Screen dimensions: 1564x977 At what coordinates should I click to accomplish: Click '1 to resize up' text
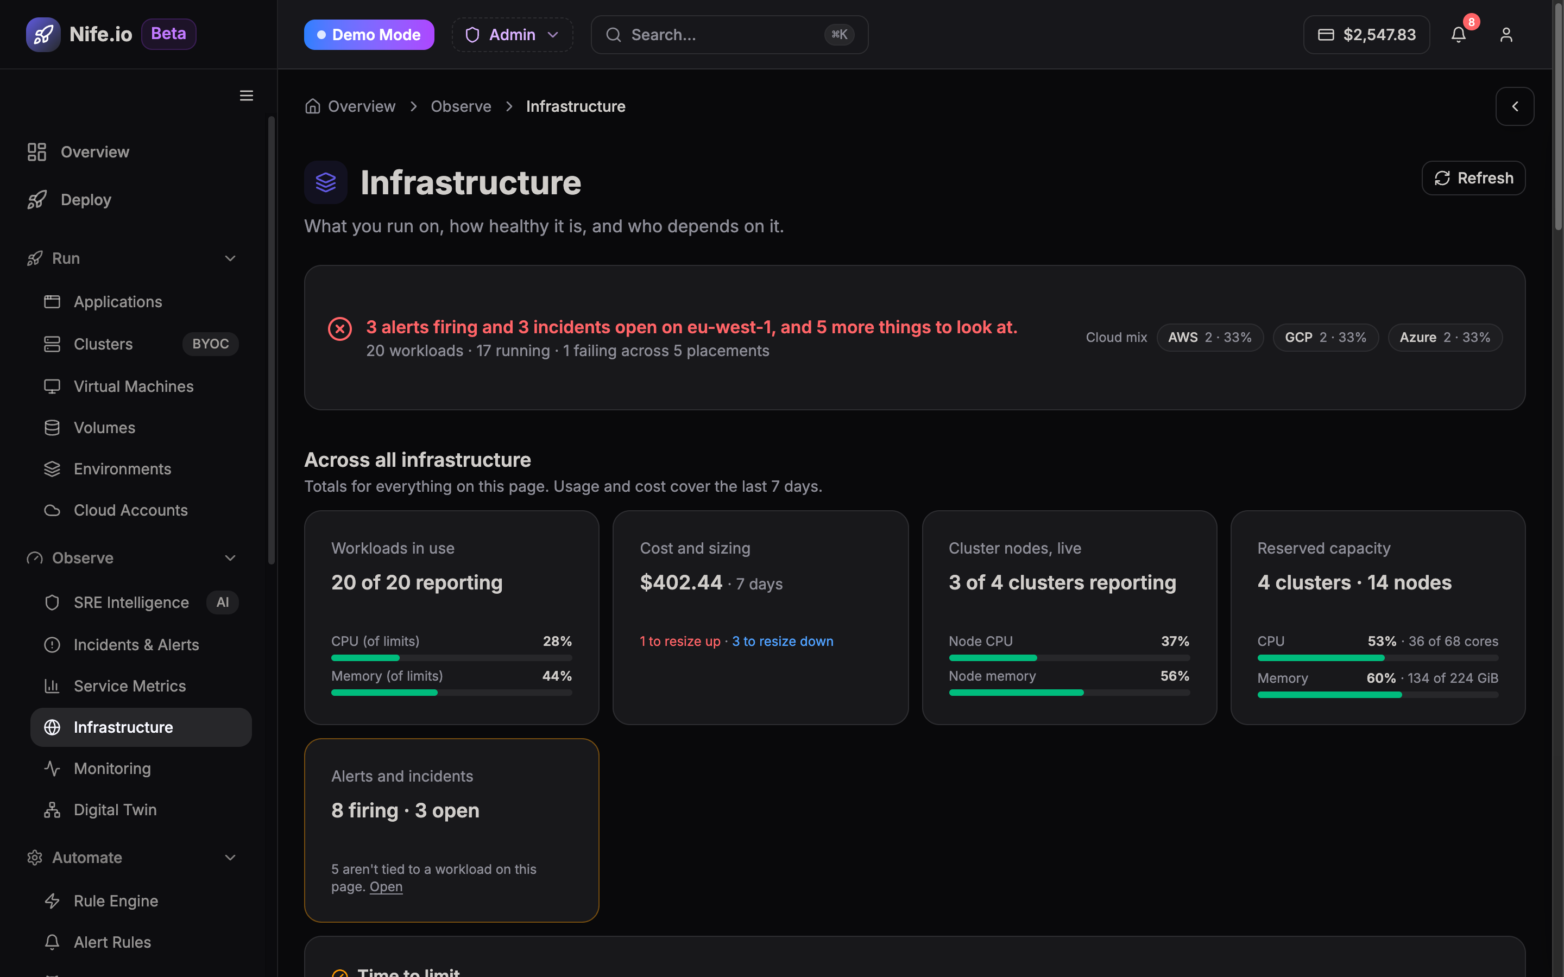(680, 641)
